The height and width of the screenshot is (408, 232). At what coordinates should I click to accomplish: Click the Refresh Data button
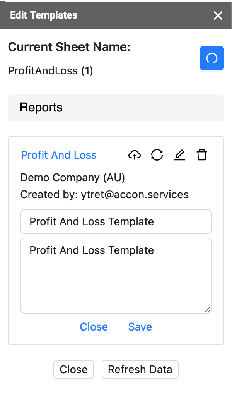(x=140, y=369)
